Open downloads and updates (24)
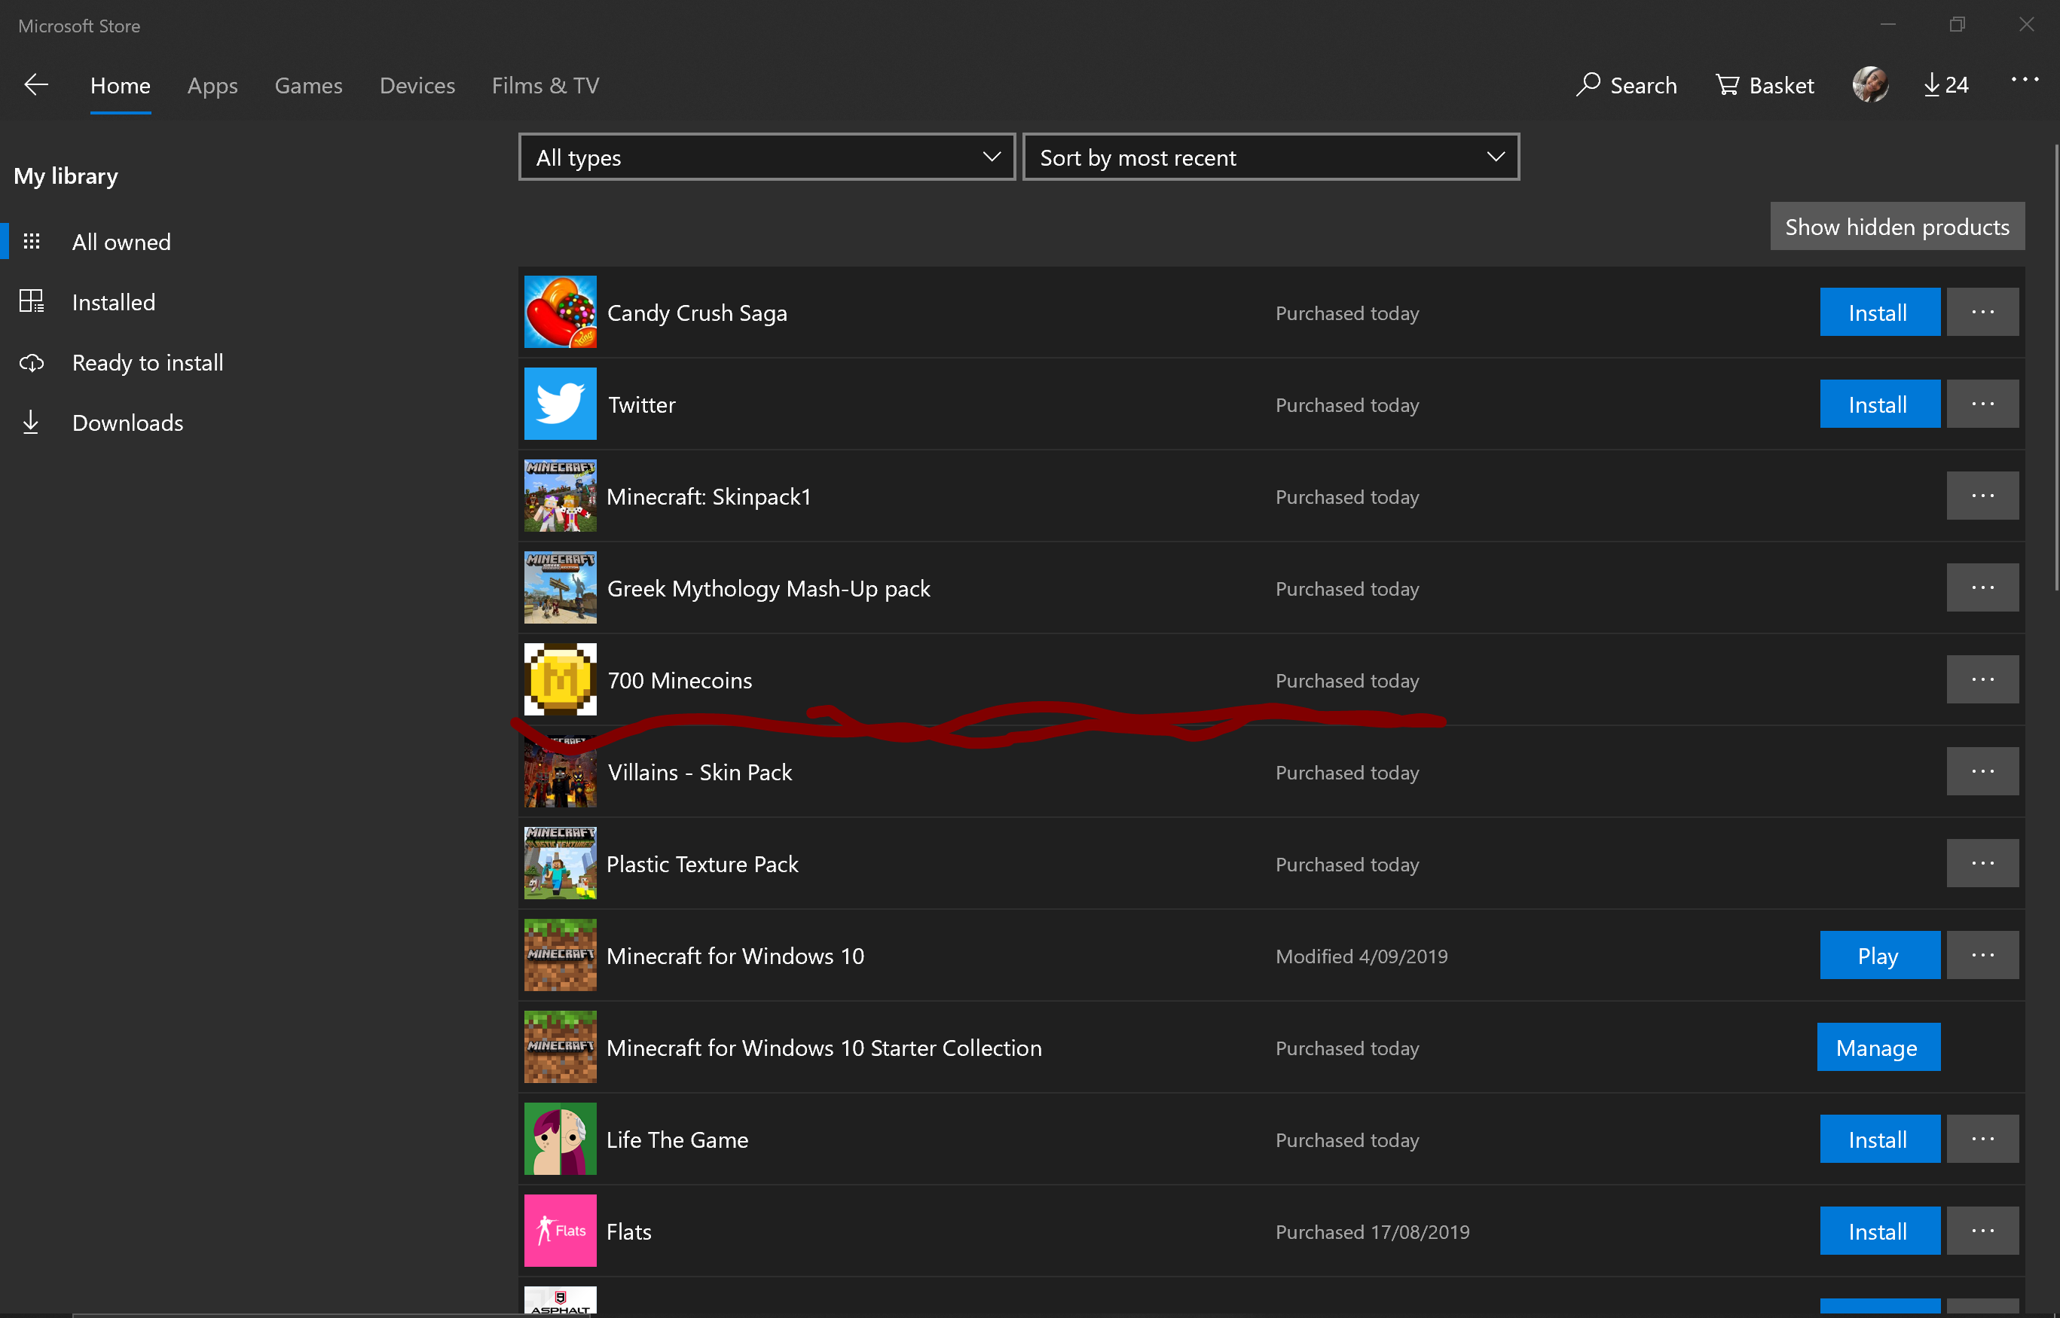This screenshot has width=2060, height=1318. 1945,84
